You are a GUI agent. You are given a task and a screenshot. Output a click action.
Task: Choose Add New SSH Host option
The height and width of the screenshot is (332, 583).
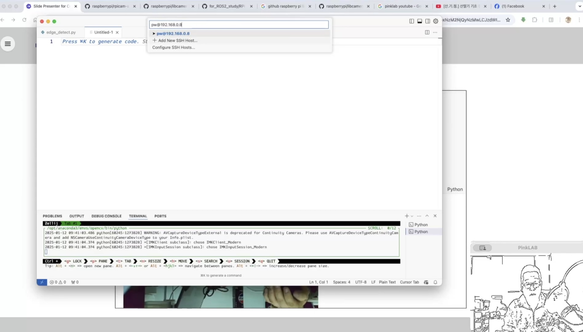point(177,40)
